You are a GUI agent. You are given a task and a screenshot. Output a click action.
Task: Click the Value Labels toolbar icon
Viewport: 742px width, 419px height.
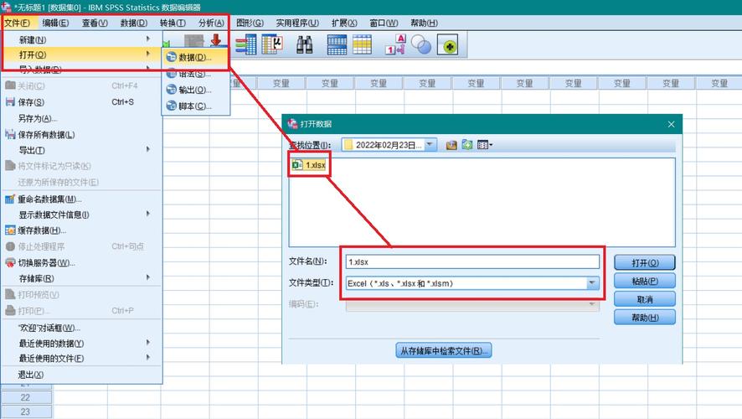pos(395,44)
